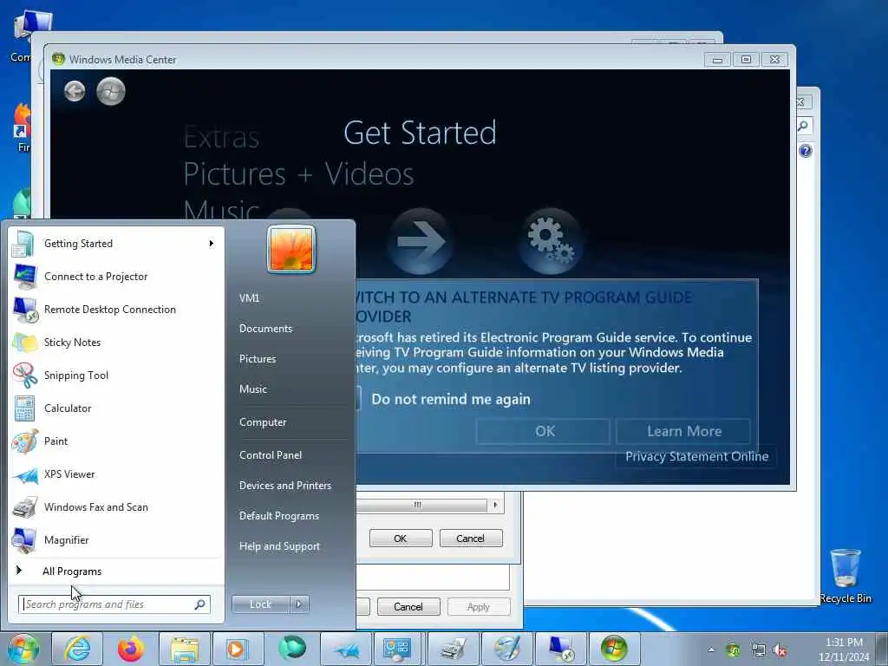888x666 pixels.
Task: Launch XPS Viewer
Action: click(x=115, y=474)
